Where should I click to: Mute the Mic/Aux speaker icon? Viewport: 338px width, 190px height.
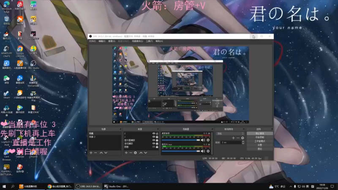(203, 151)
